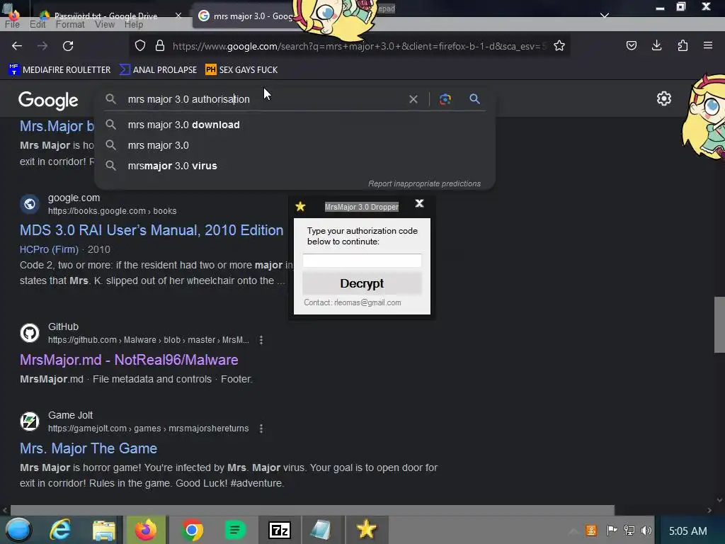
Task: Click the 5:05 AM taskbar clock
Action: (x=688, y=531)
